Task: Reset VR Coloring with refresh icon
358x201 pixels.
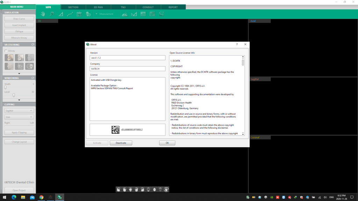Action: point(33,45)
